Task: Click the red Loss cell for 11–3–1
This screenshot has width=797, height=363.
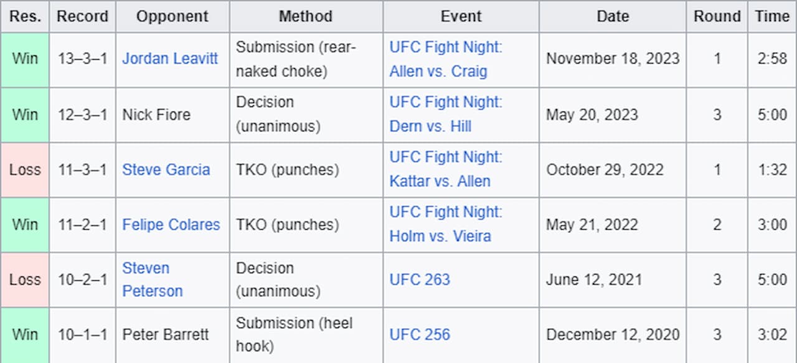Action: [x=25, y=169]
